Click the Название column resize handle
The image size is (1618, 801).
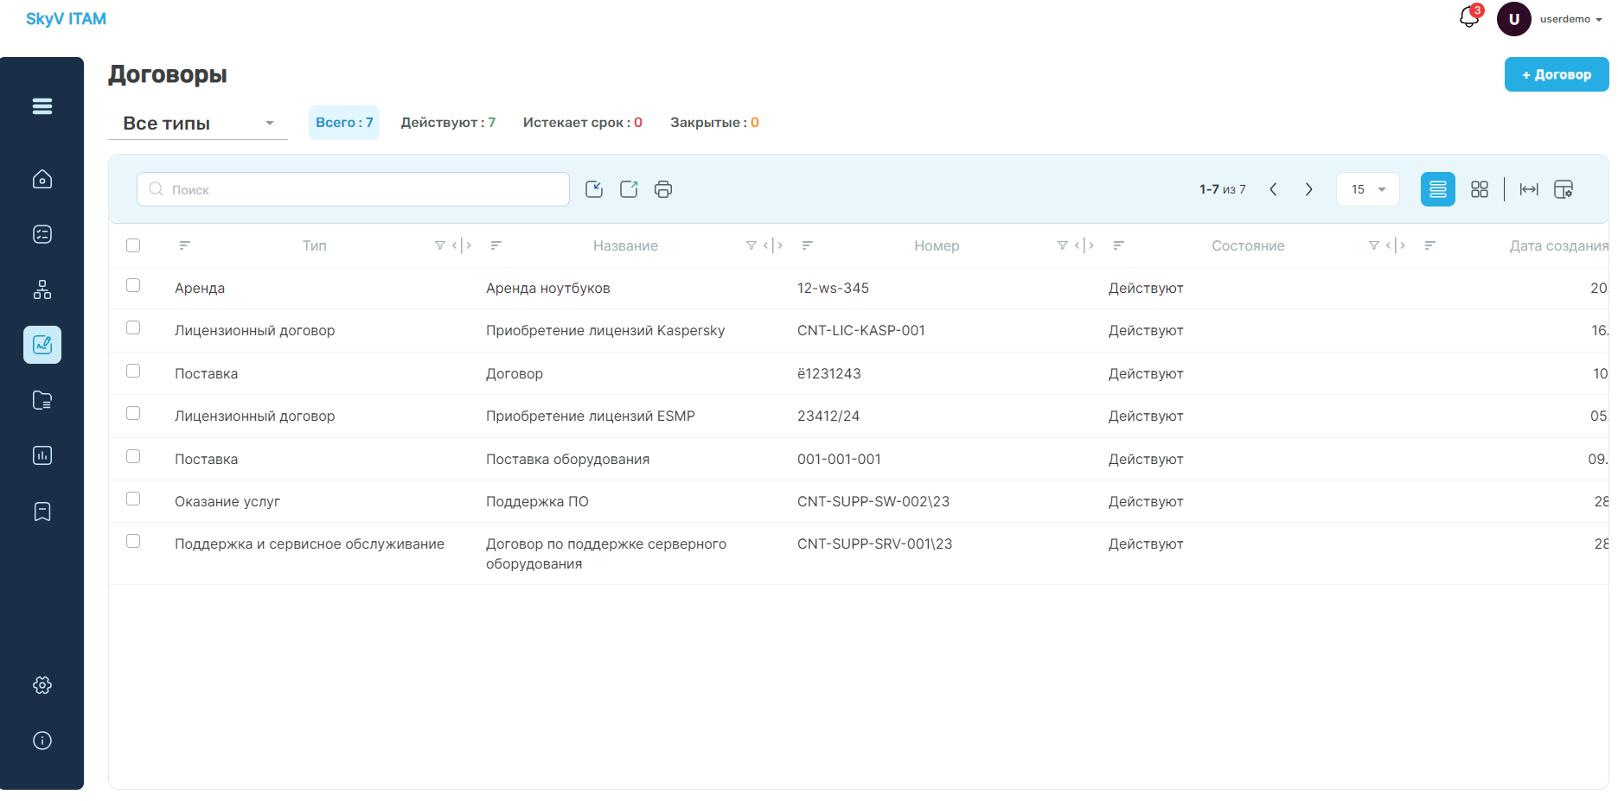773,245
